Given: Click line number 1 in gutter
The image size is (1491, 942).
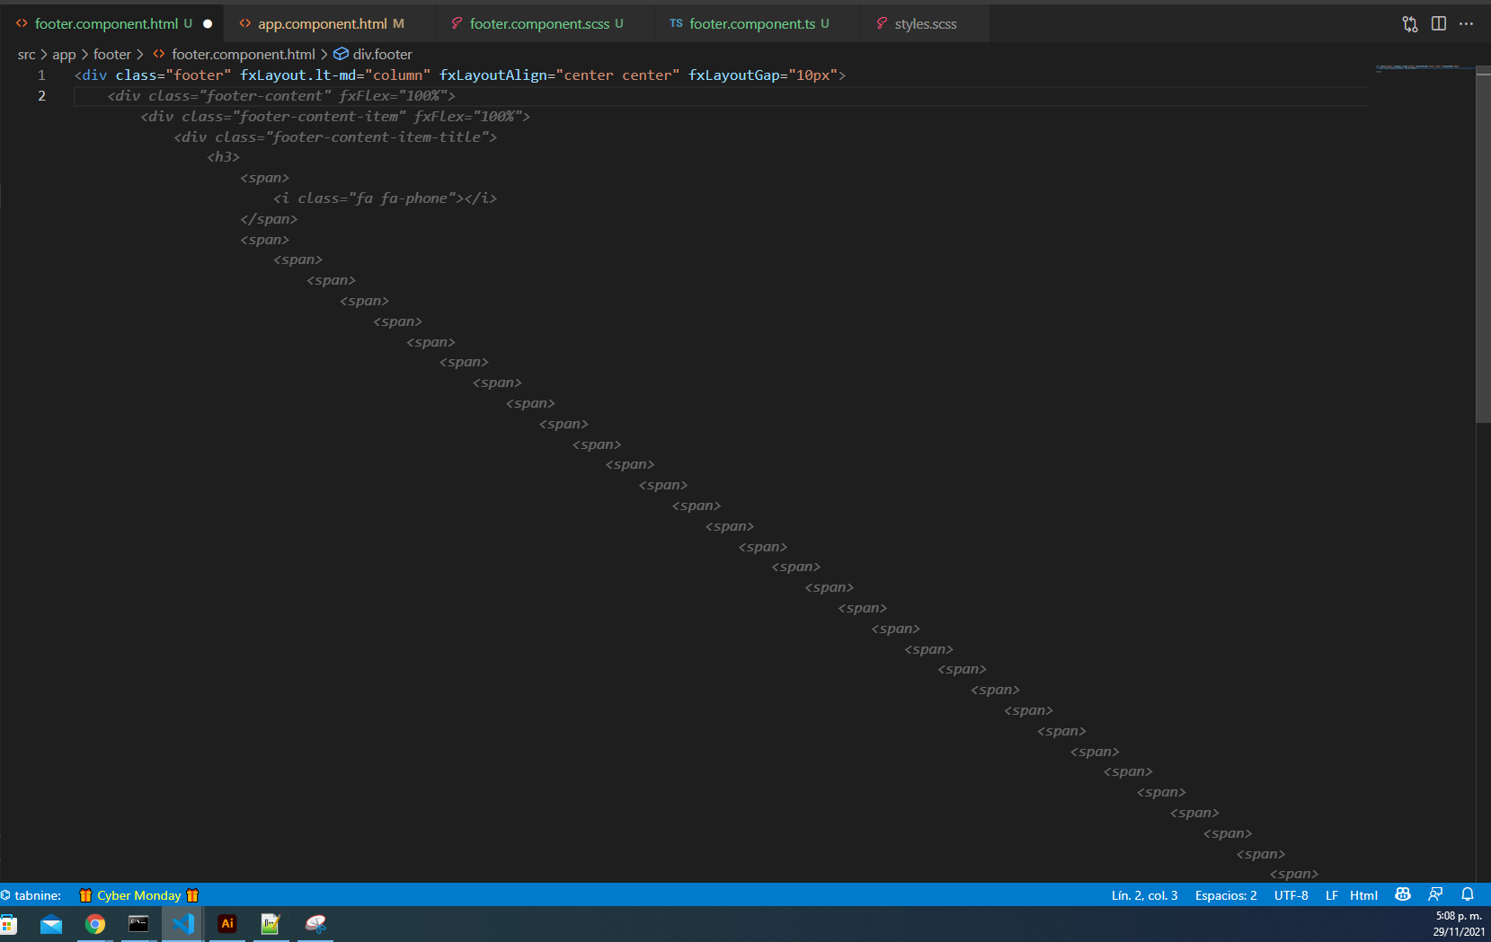Looking at the screenshot, I should coord(41,75).
